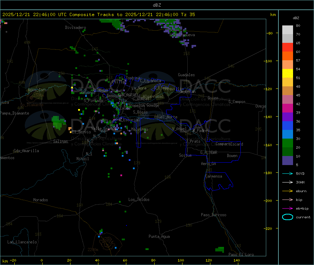This screenshot has width=314, height=265.
Task: Select the dark green 10–20 dBZ swatch
Action: [287, 152]
